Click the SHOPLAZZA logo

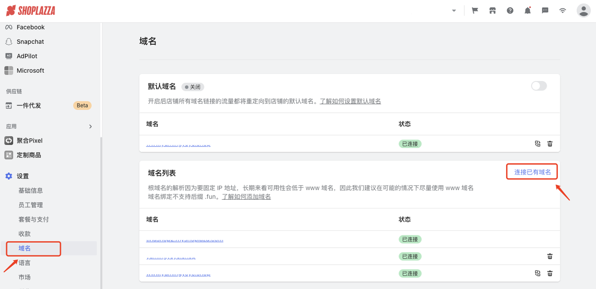point(30,10)
